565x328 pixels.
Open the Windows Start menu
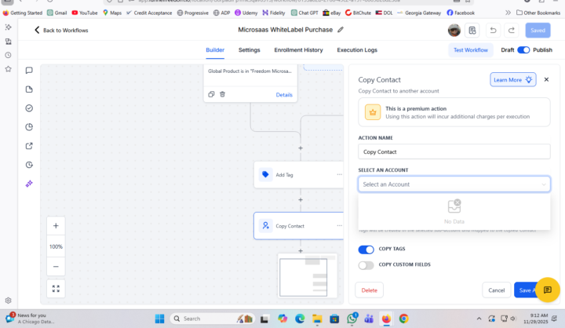(159, 319)
